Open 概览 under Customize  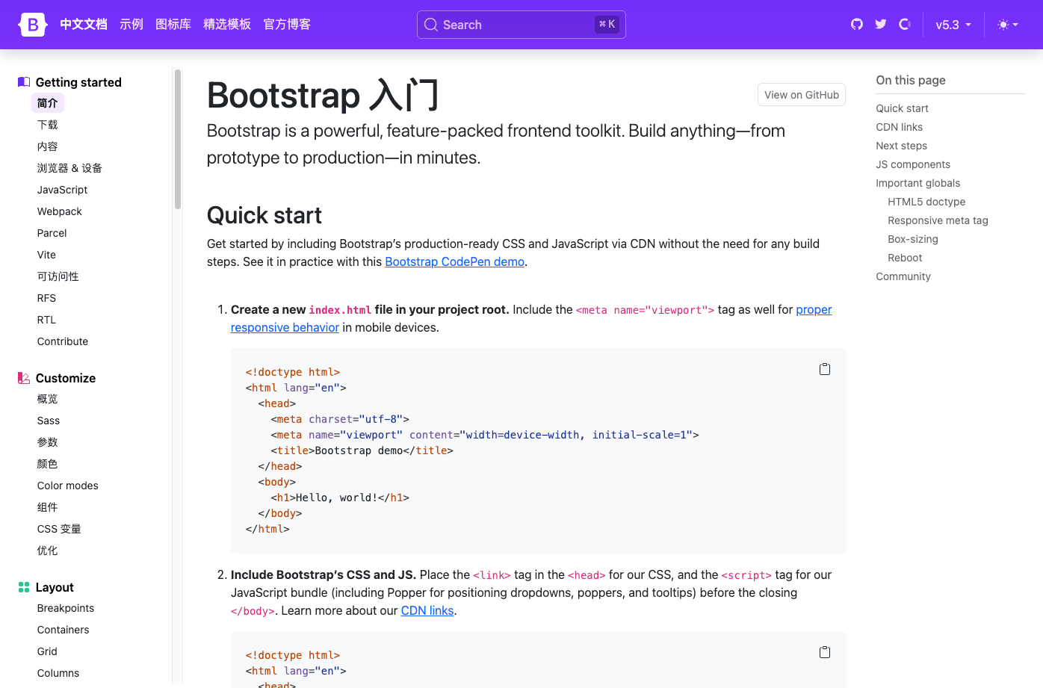point(48,399)
